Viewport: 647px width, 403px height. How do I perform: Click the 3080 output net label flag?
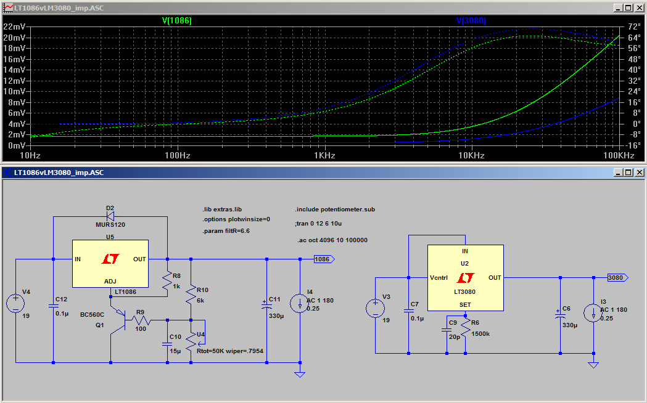coord(618,278)
